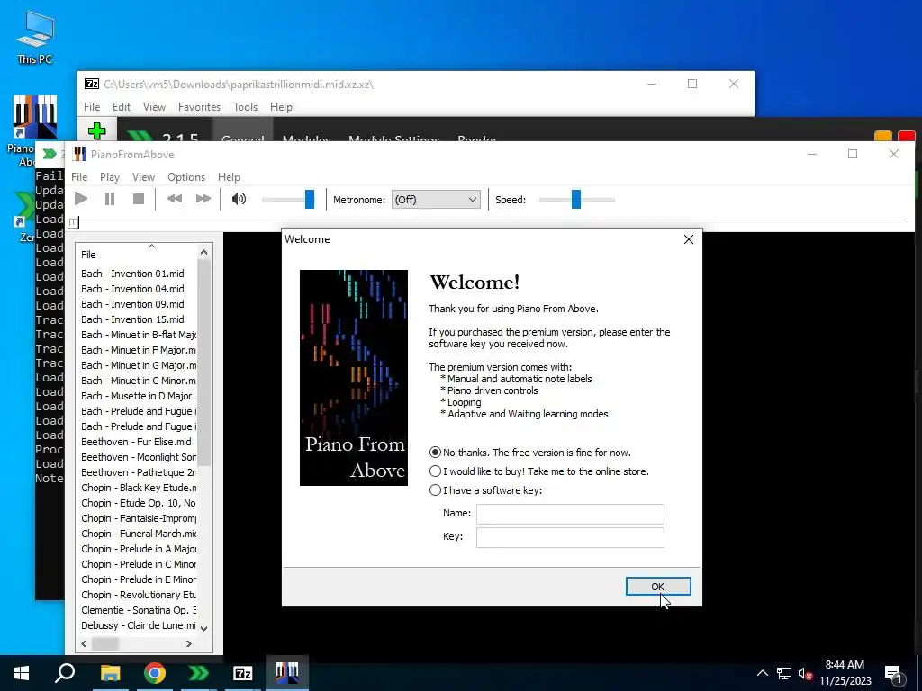The width and height of the screenshot is (922, 691).
Task: Click the song position marker on timeline
Action: tap(74, 222)
